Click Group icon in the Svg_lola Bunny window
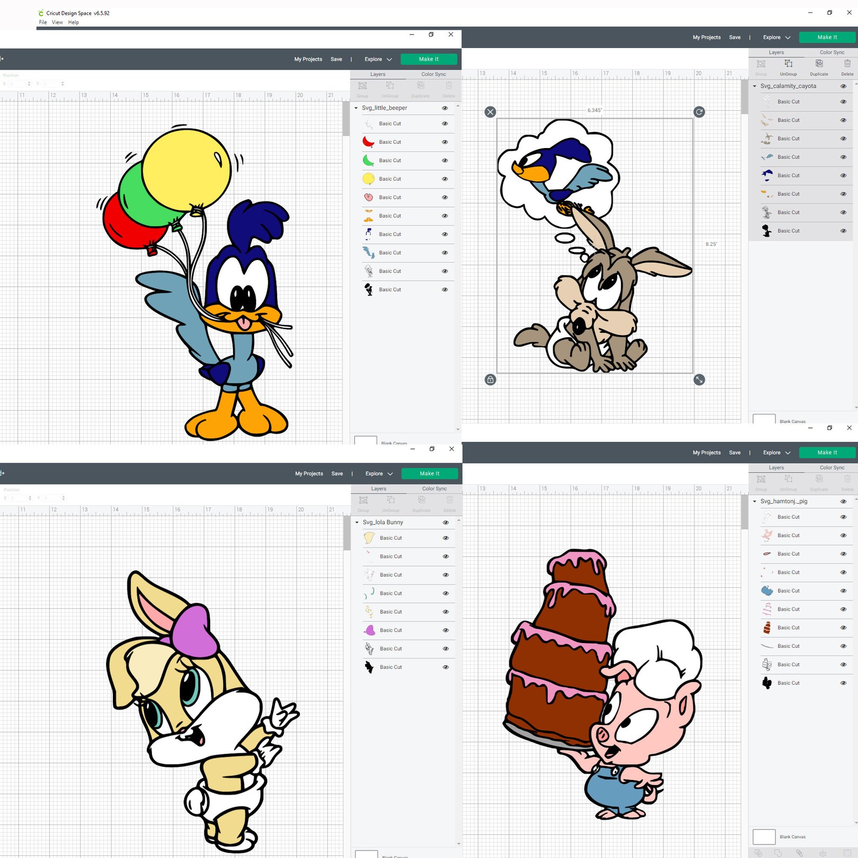 pyautogui.click(x=364, y=500)
